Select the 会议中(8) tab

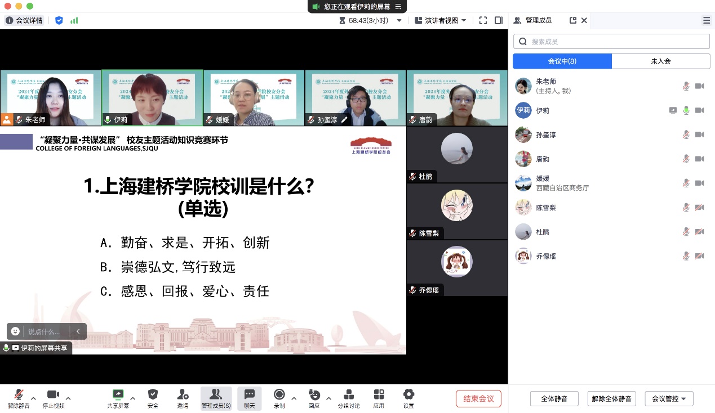(562, 61)
